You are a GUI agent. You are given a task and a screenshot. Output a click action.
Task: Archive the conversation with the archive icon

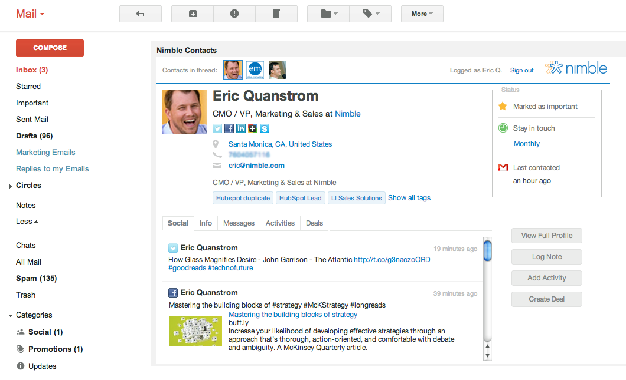pos(193,14)
